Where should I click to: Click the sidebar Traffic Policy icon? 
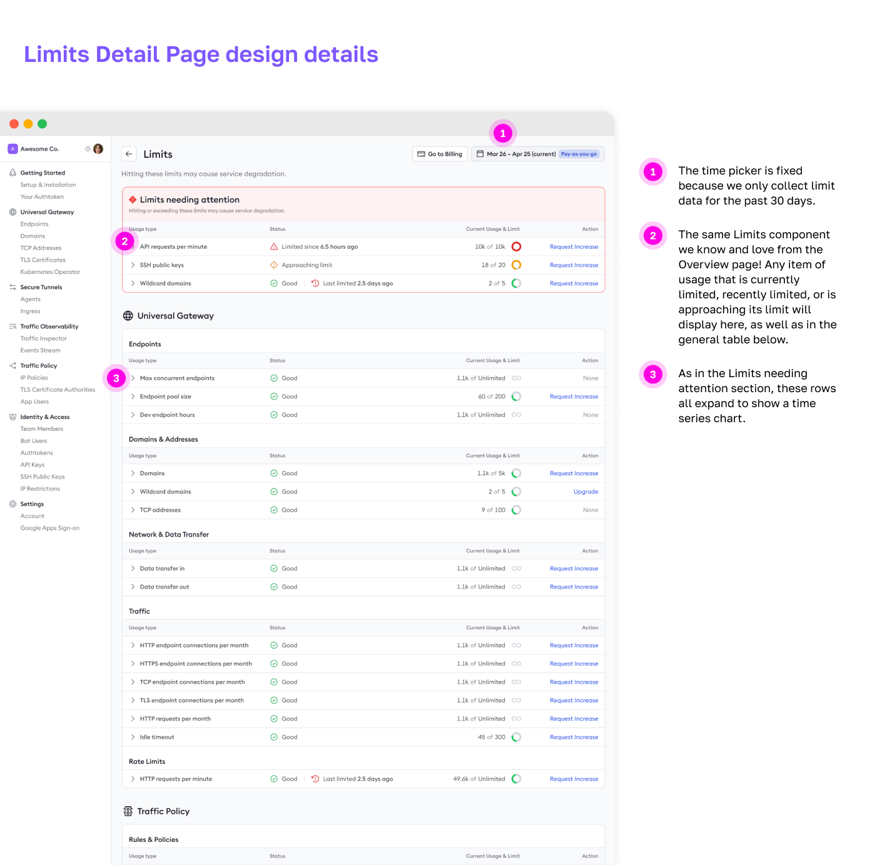[13, 366]
